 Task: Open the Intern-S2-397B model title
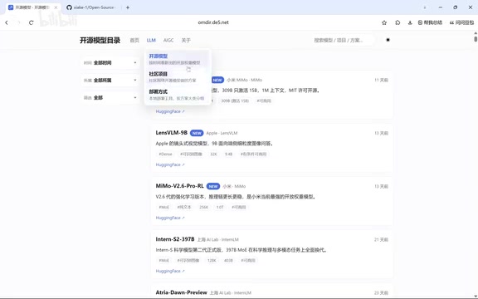point(175,239)
